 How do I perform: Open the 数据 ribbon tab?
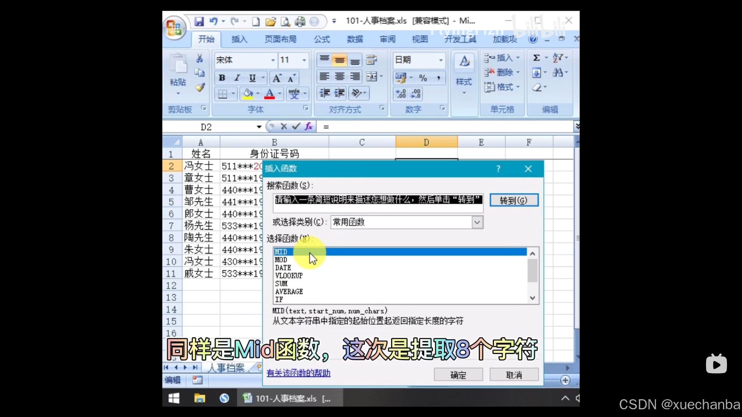pos(355,39)
